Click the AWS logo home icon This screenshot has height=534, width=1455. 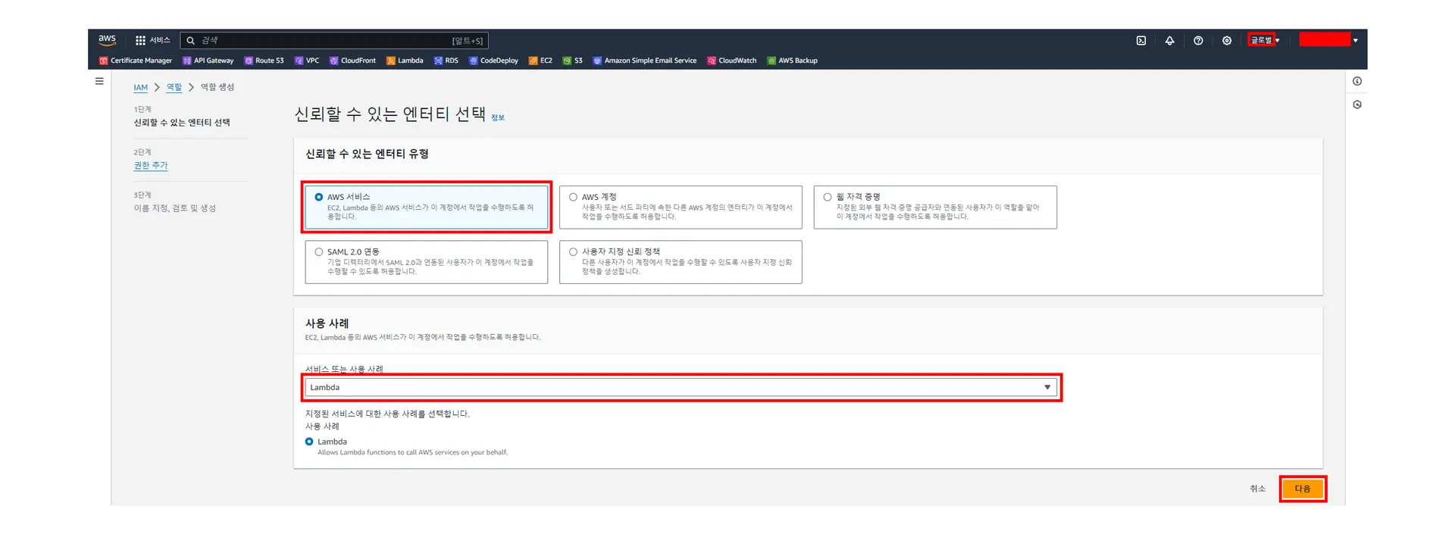coord(108,40)
